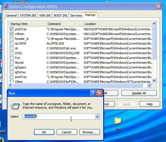Click the vertical scrollbar thumb
The width and height of the screenshot is (166, 142).
tap(154, 43)
